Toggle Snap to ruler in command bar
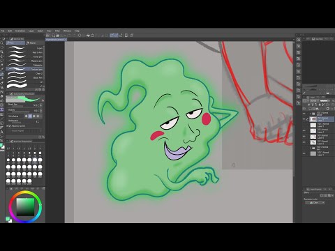This screenshot has height=251, width=335. [x=112, y=36]
